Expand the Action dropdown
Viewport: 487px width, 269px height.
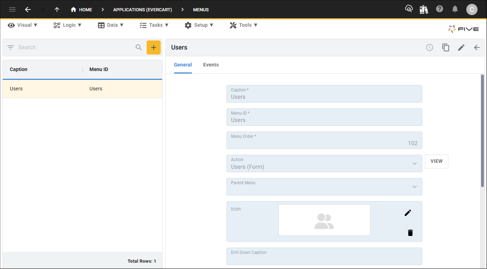pos(415,164)
